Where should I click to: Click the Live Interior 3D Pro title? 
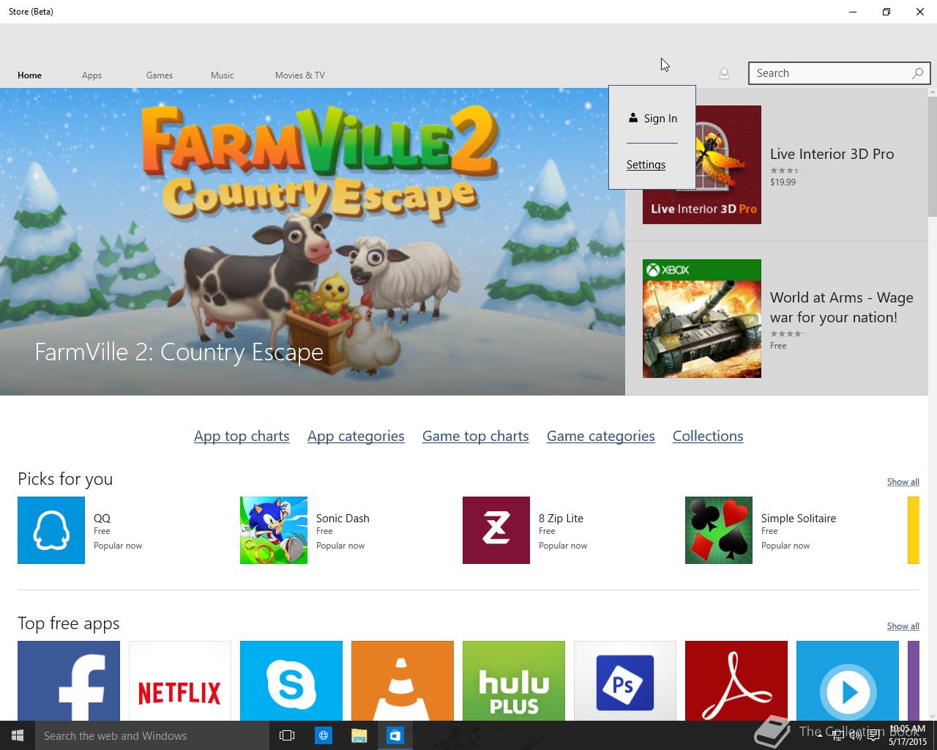coord(832,155)
